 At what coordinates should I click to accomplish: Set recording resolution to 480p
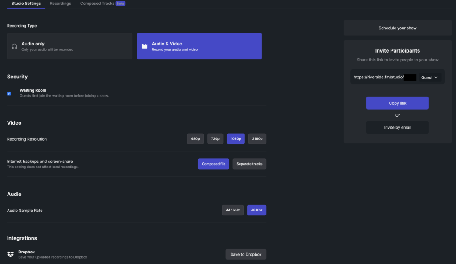[195, 139]
